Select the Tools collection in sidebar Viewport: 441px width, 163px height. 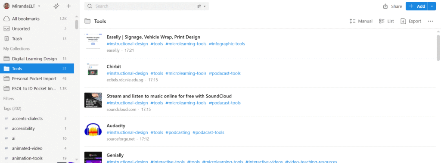click(37, 69)
